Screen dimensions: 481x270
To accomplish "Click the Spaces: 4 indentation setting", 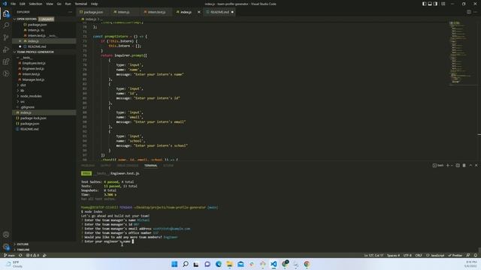I will [393, 255].
